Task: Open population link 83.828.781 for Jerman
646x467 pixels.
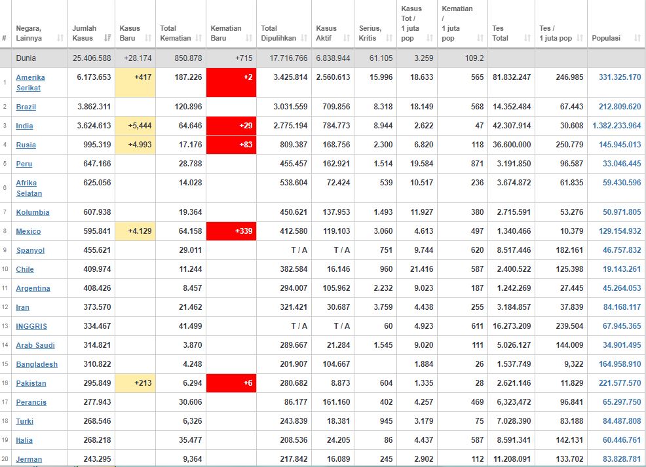Action: coord(622,458)
